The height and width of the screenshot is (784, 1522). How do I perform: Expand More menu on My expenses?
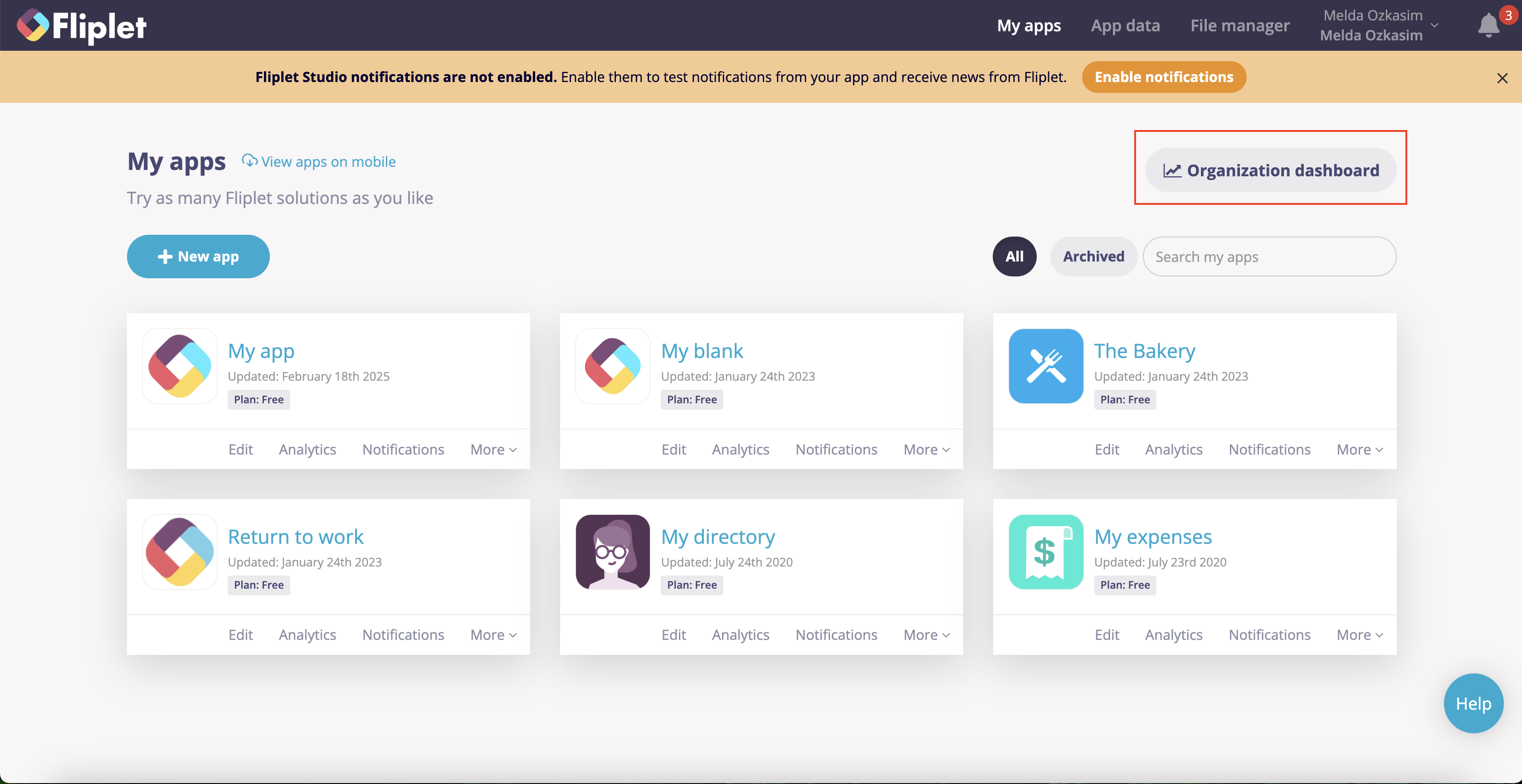pos(1360,634)
